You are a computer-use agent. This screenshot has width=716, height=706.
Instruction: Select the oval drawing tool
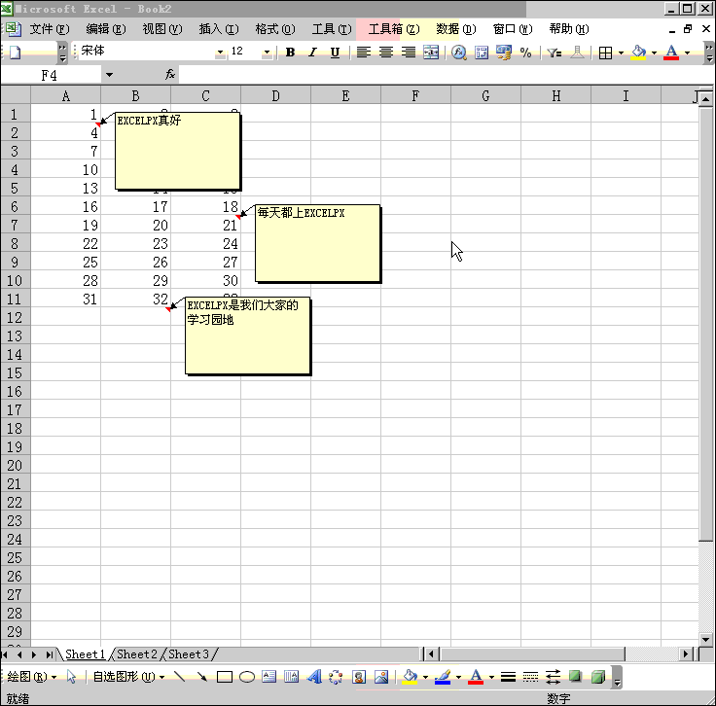[247, 677]
